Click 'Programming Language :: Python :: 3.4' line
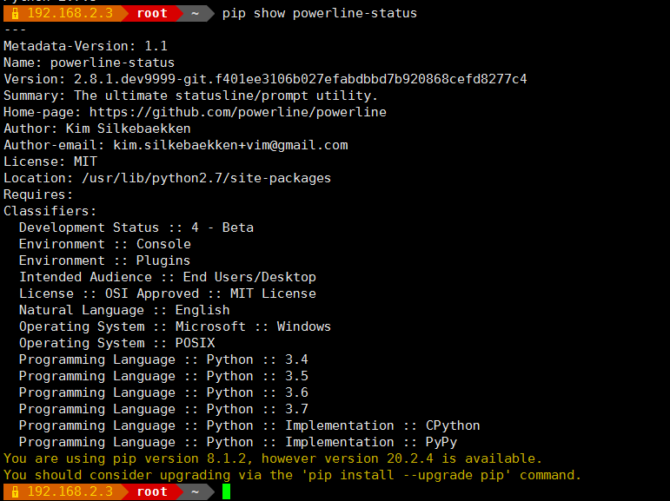 pos(163,359)
